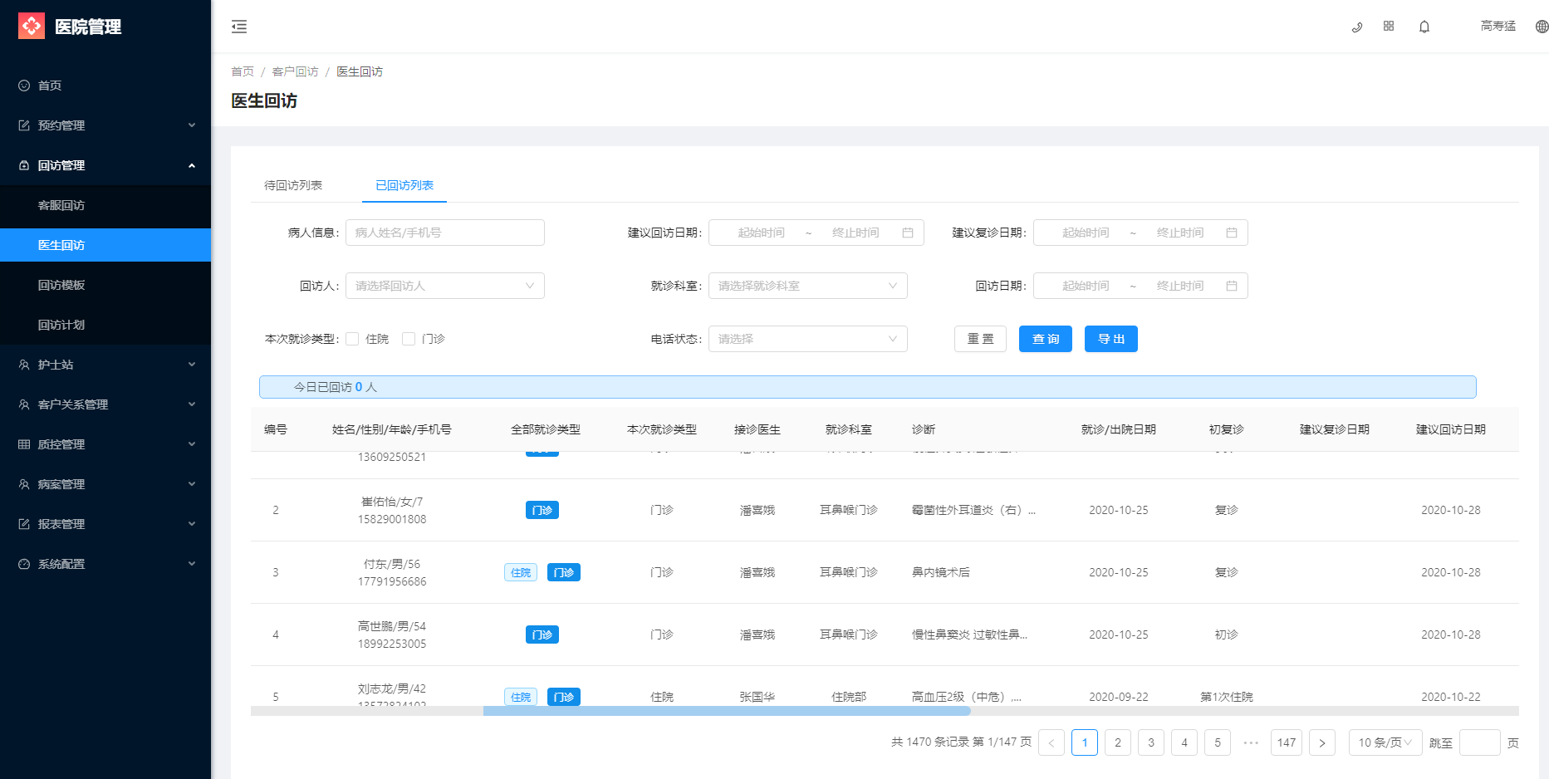This screenshot has width=1549, height=779.
Task: Click the 建议复诊日期 终止时间 field
Action: [x=1180, y=233]
